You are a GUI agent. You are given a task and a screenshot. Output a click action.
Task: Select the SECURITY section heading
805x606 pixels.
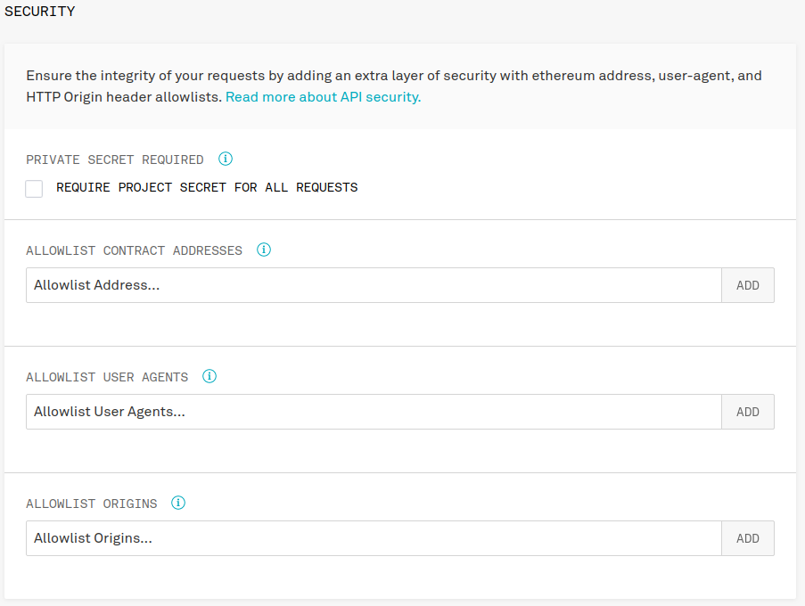click(39, 12)
